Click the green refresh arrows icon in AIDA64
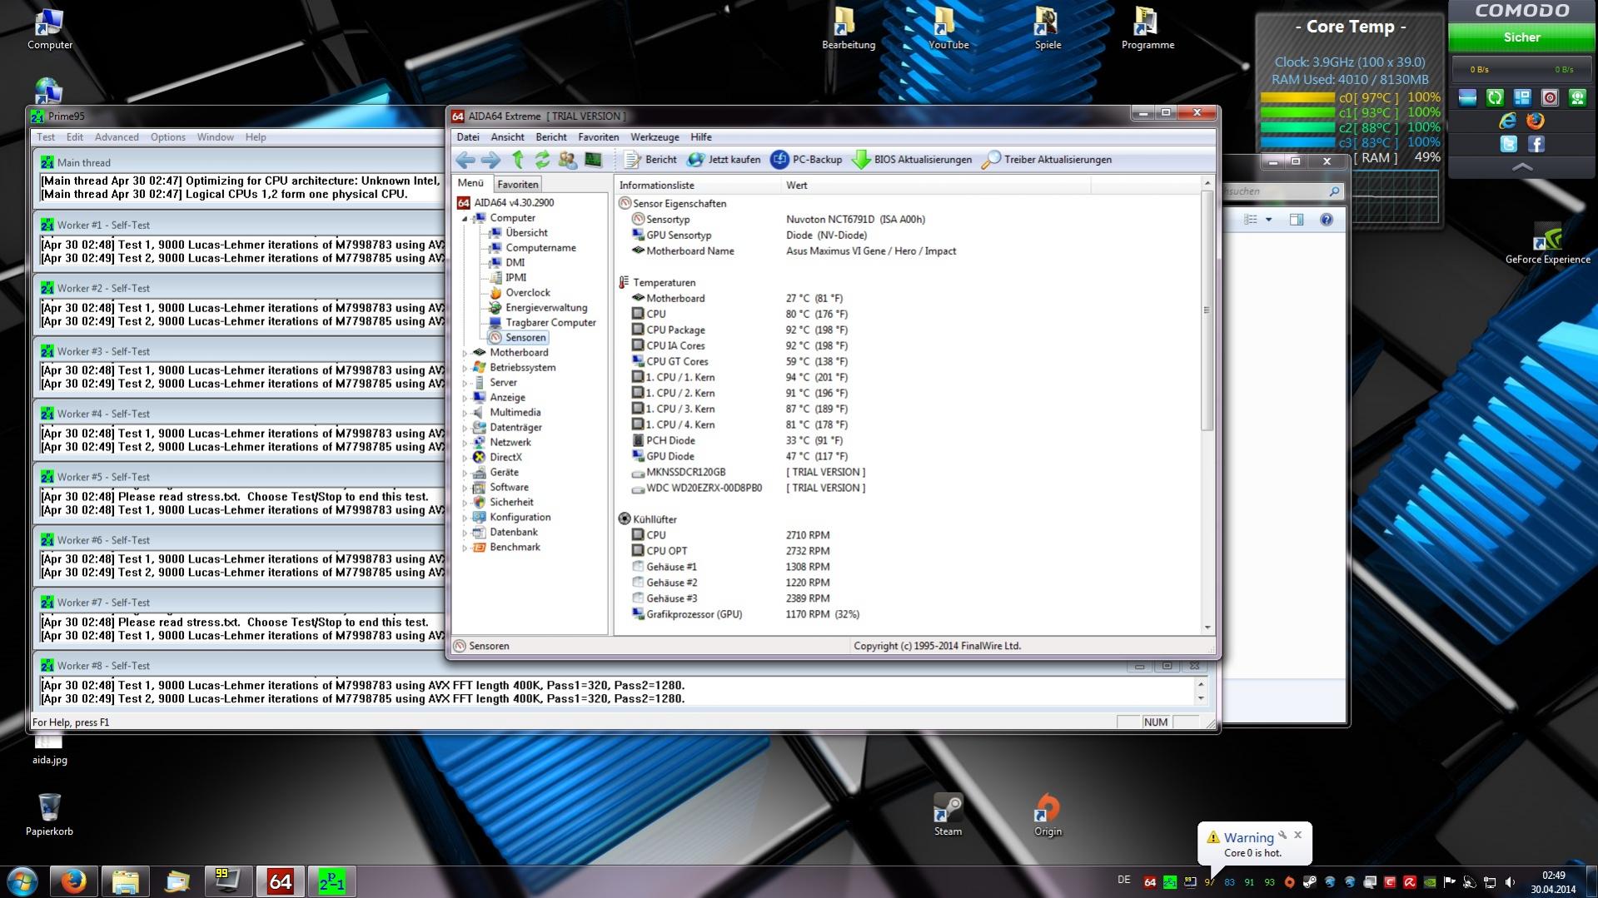The height and width of the screenshot is (898, 1598). click(542, 160)
